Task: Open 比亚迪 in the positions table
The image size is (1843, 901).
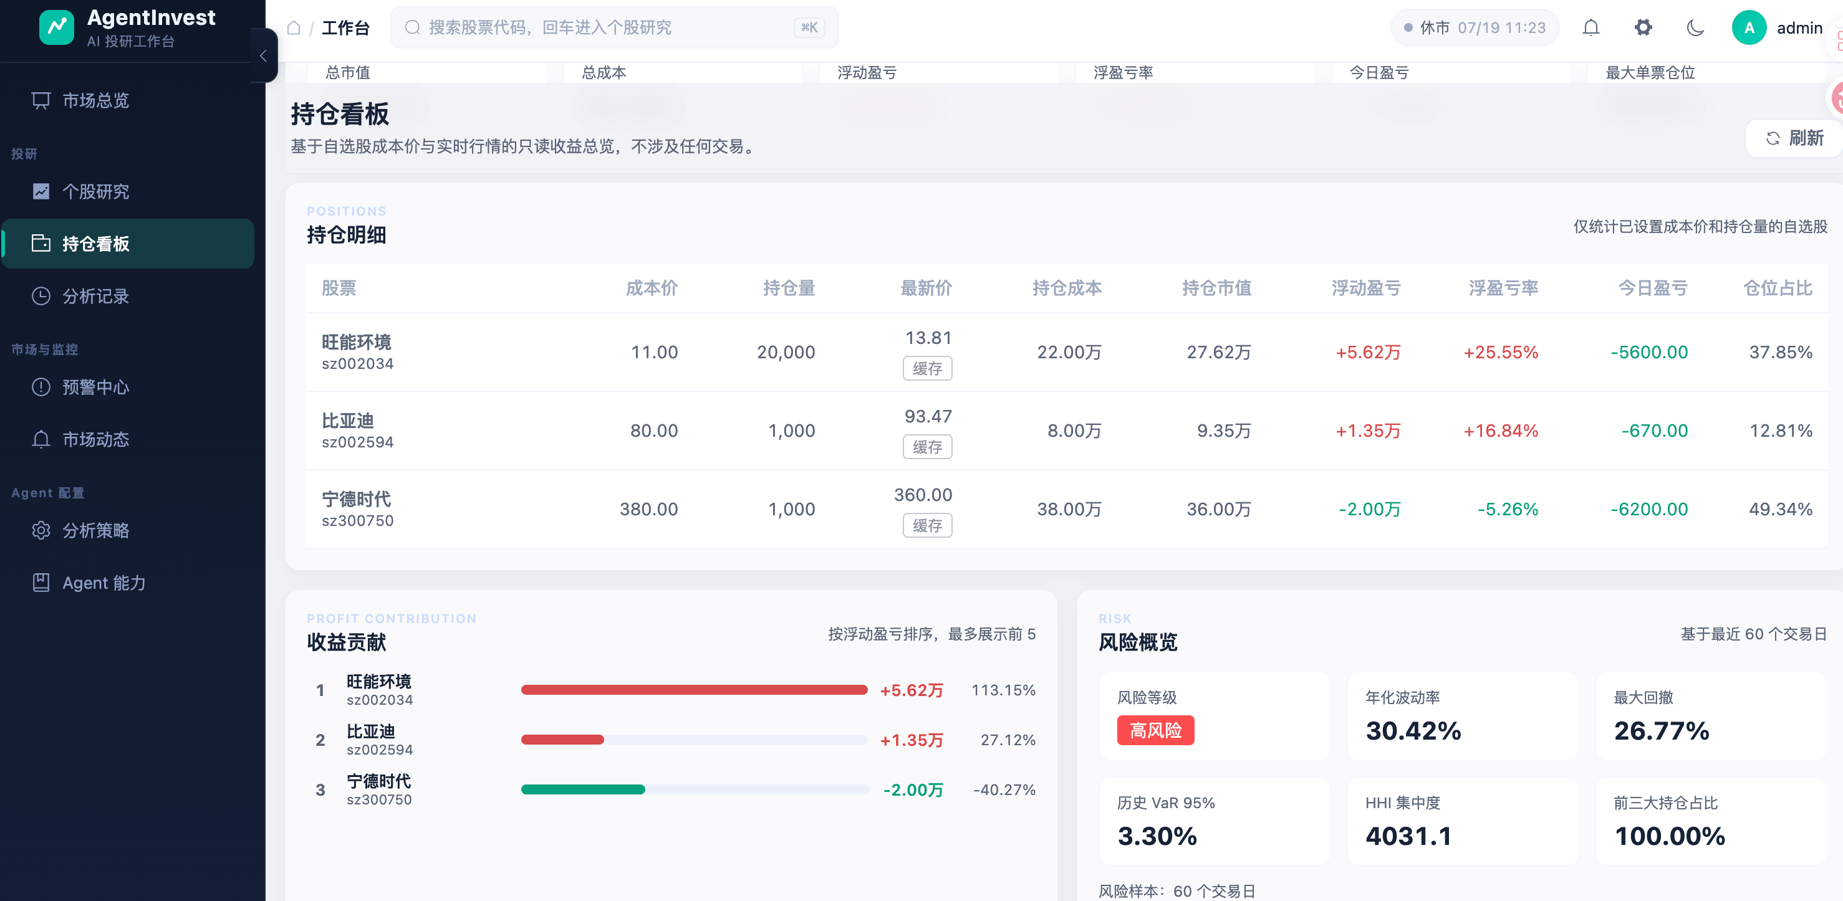Action: click(348, 421)
